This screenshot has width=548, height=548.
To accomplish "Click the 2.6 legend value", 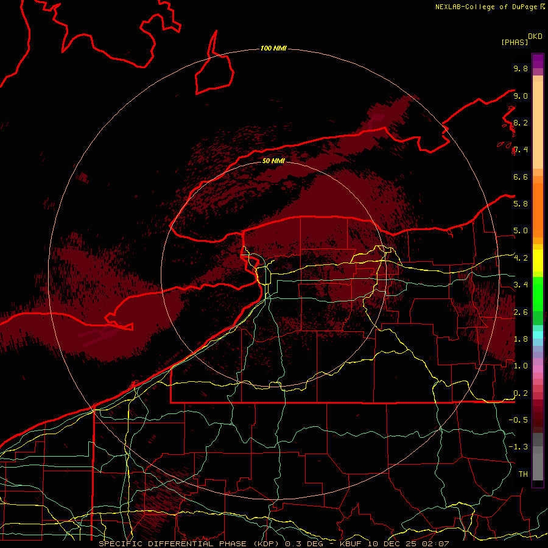I will point(521,312).
